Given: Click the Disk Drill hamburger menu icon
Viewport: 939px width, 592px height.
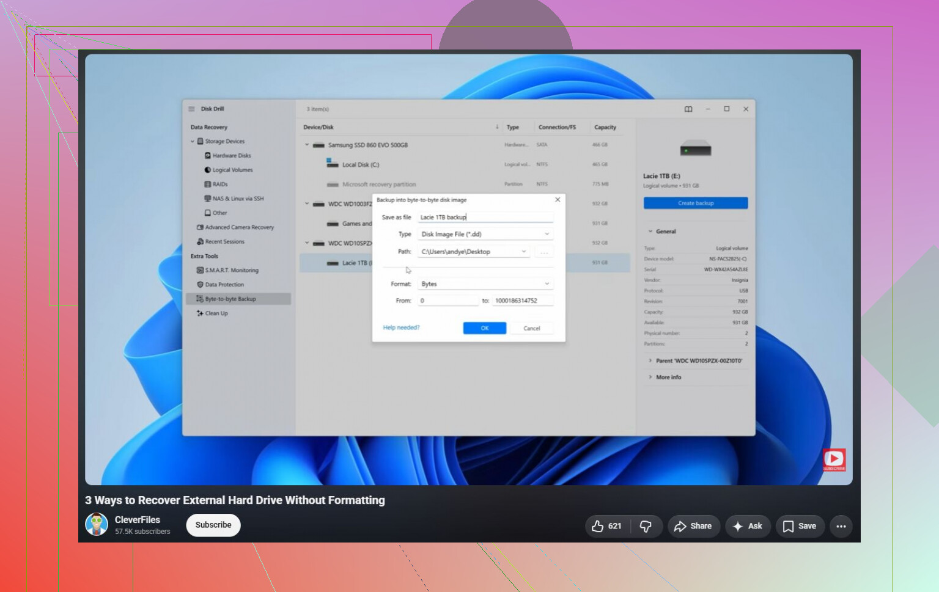Looking at the screenshot, I should click(191, 109).
